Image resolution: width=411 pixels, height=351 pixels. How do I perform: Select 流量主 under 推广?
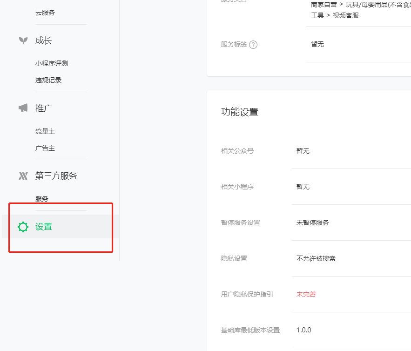pyautogui.click(x=45, y=131)
